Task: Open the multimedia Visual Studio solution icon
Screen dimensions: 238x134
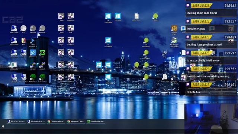Action: pos(71,16)
